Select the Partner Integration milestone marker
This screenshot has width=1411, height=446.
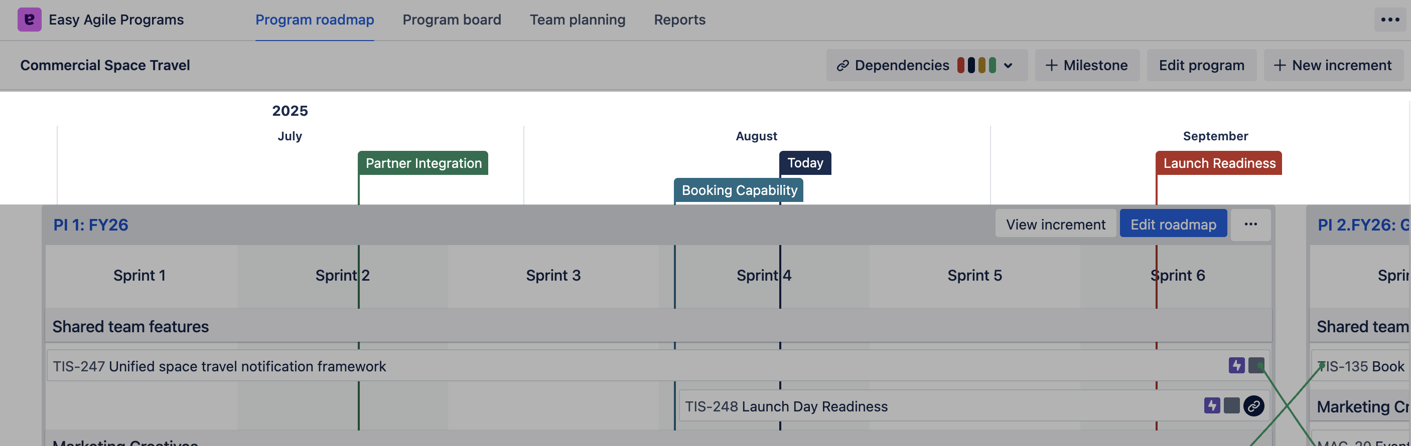(423, 163)
